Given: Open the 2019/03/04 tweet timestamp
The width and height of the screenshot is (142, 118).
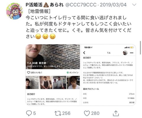Looking at the screenshot, I should 113,5.
